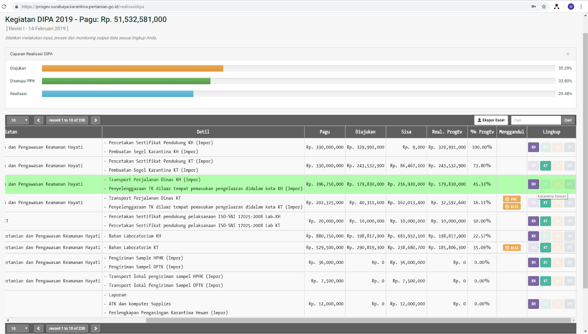Go to next records page in top toolbar

click(x=96, y=120)
